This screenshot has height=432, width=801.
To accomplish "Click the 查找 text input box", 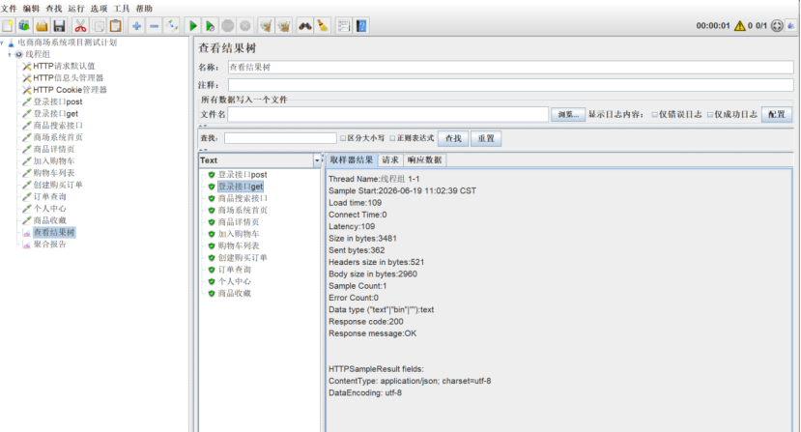I will (280, 138).
